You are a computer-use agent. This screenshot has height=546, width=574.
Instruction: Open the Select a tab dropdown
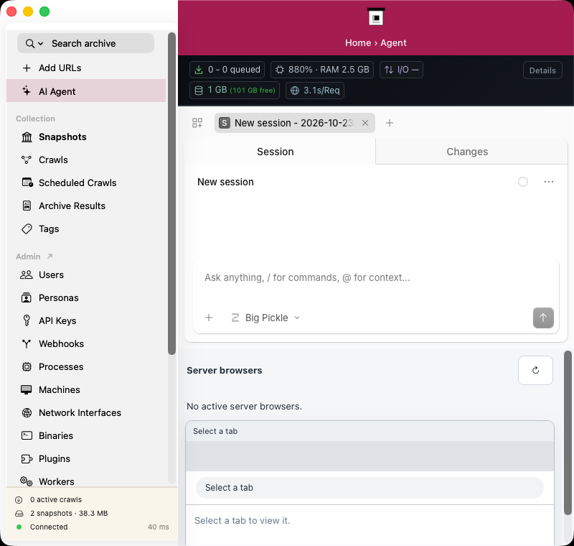click(x=370, y=488)
